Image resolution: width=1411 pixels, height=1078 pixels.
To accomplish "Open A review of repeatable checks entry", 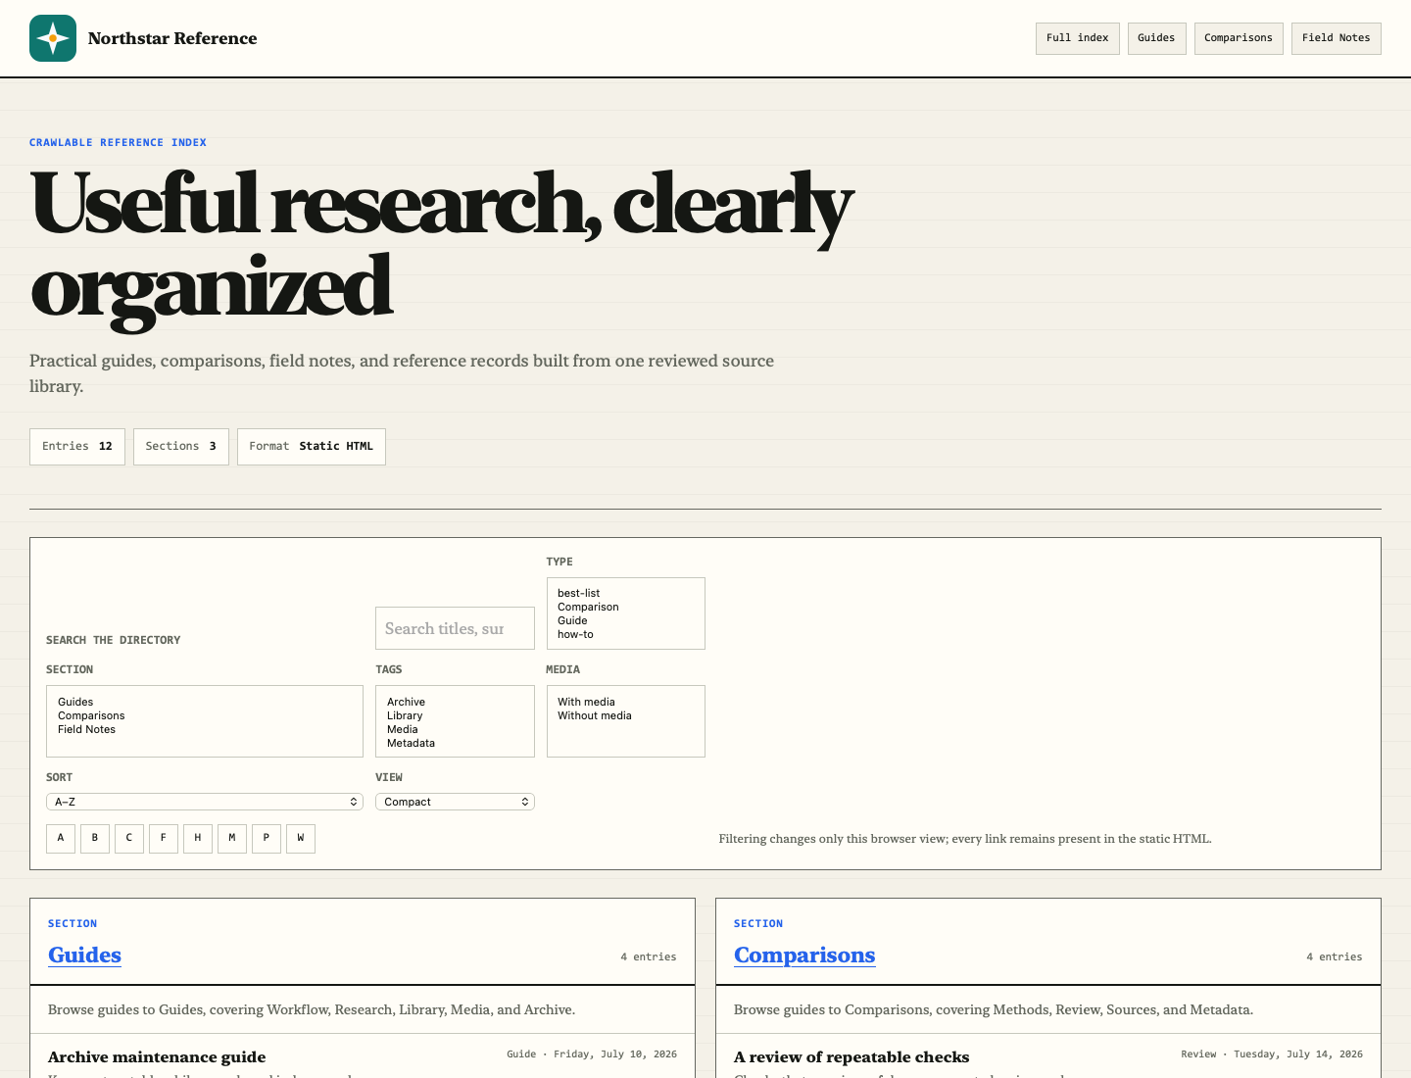I will pos(851,1056).
